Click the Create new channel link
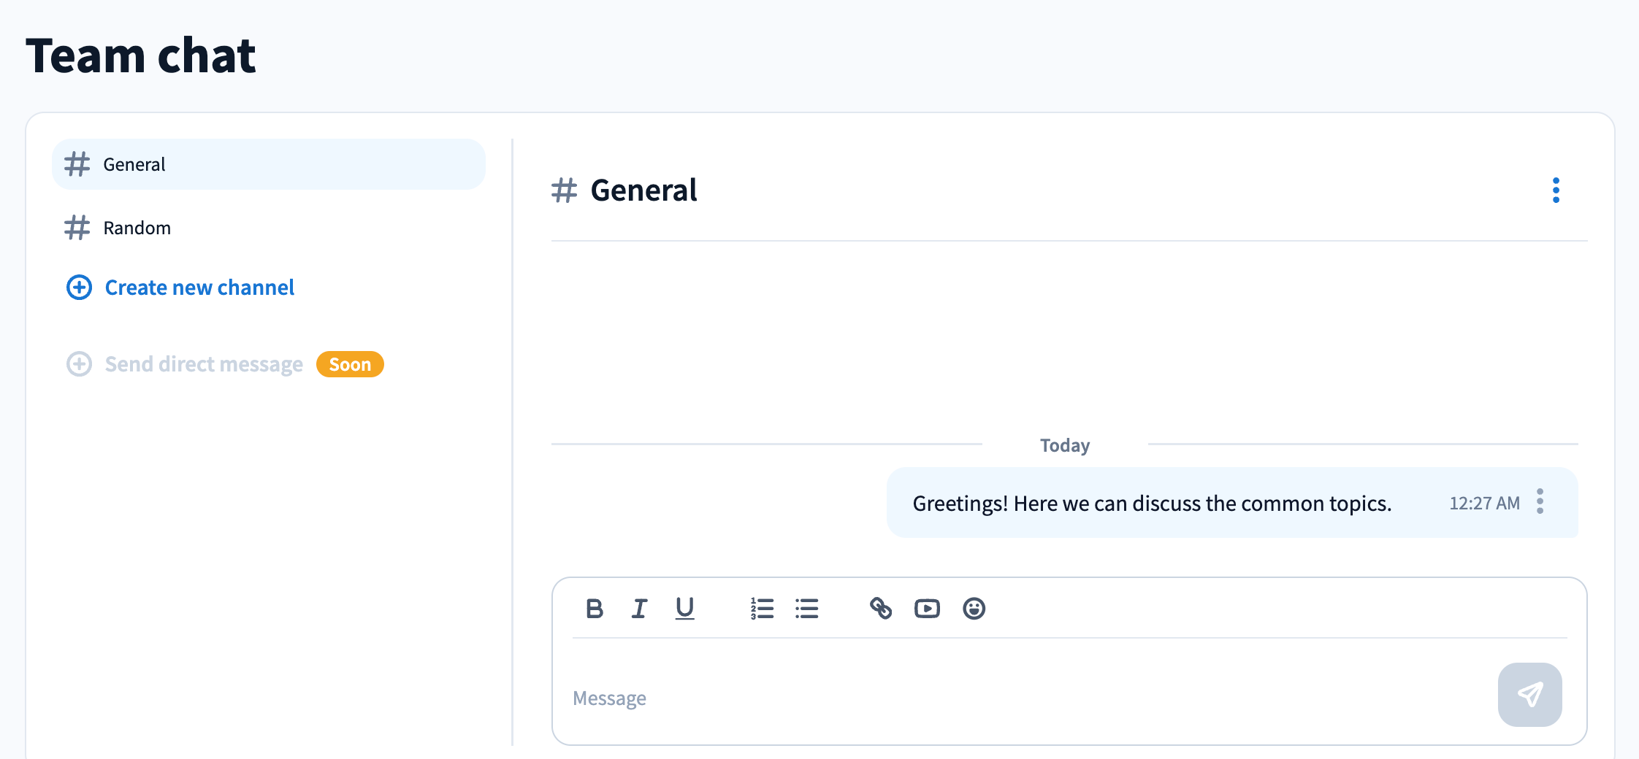Screen dimensions: 1639x759 (x=199, y=288)
